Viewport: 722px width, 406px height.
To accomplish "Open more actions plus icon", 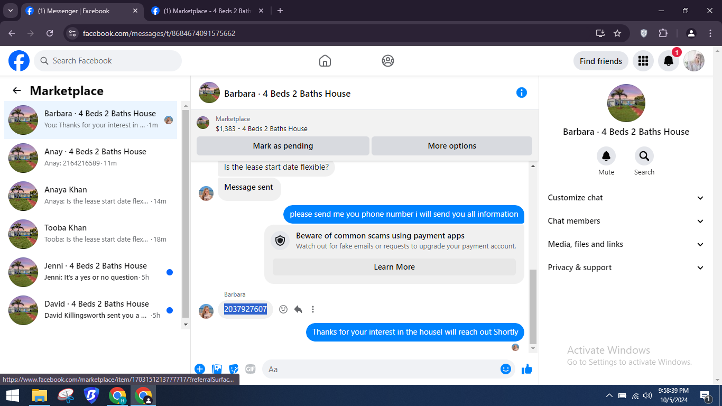I will point(200,369).
